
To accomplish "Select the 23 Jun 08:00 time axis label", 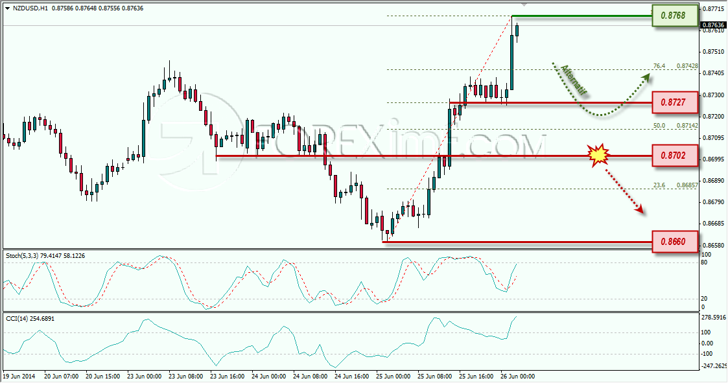I will [185, 377].
